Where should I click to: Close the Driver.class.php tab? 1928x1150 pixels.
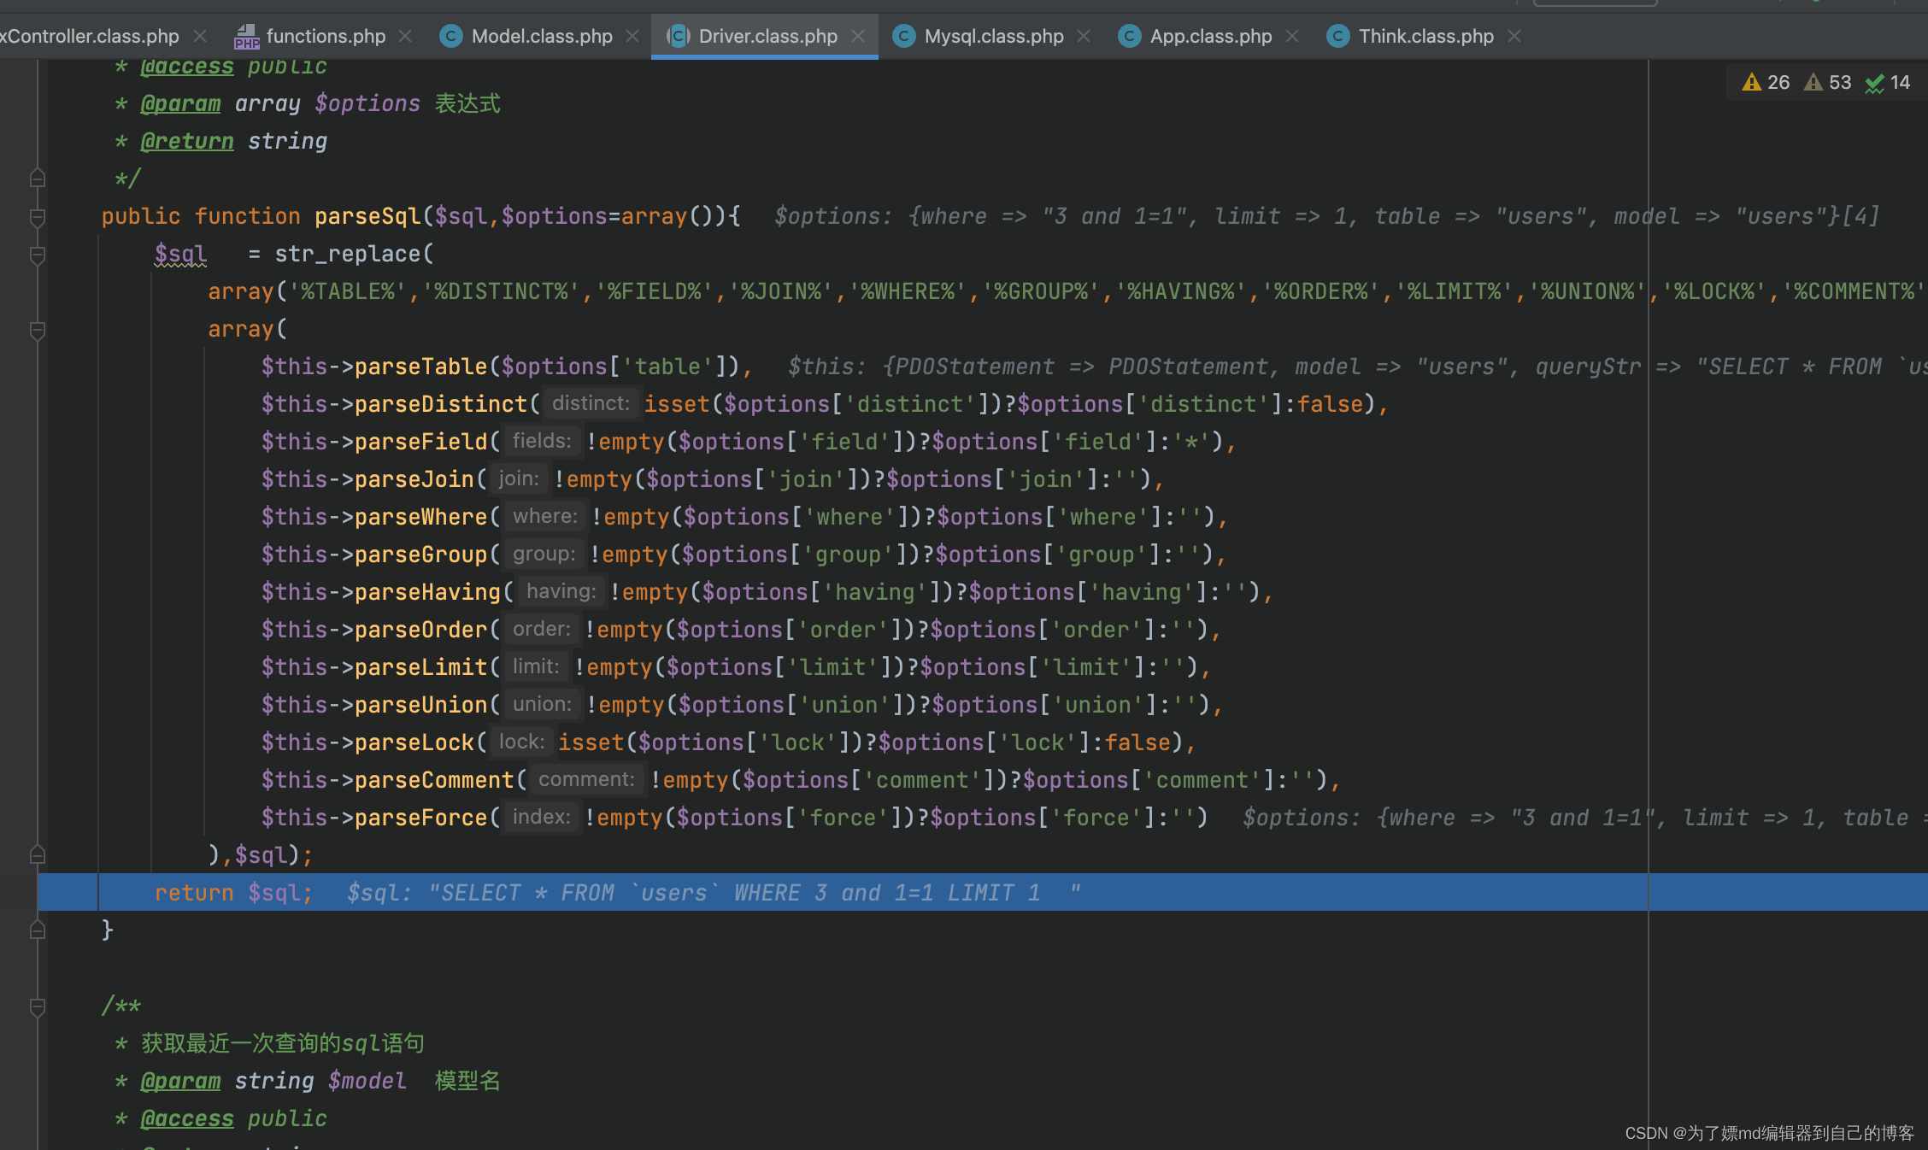coord(858,36)
